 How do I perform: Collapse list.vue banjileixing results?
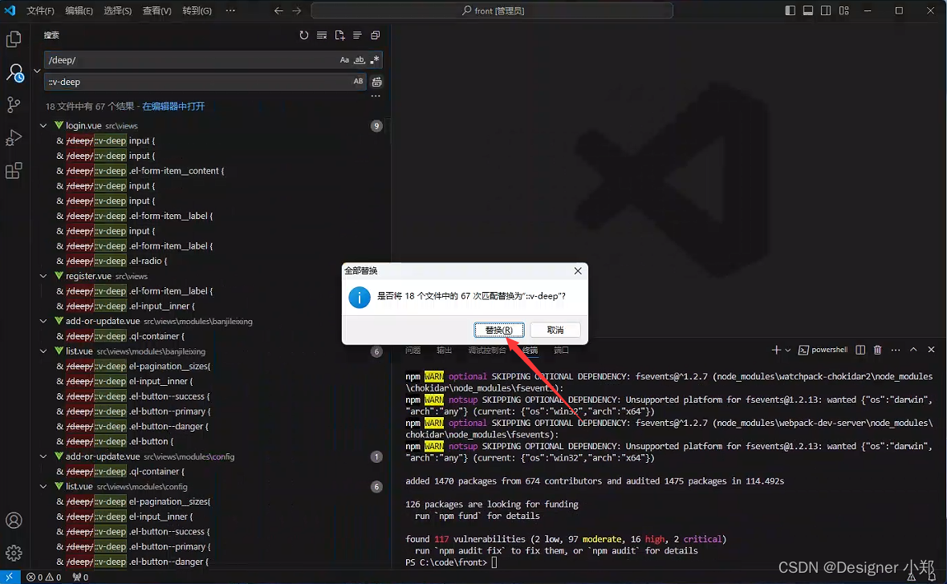coord(43,351)
